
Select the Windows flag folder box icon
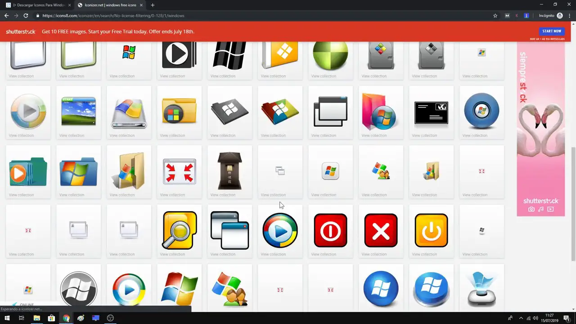[129, 171]
